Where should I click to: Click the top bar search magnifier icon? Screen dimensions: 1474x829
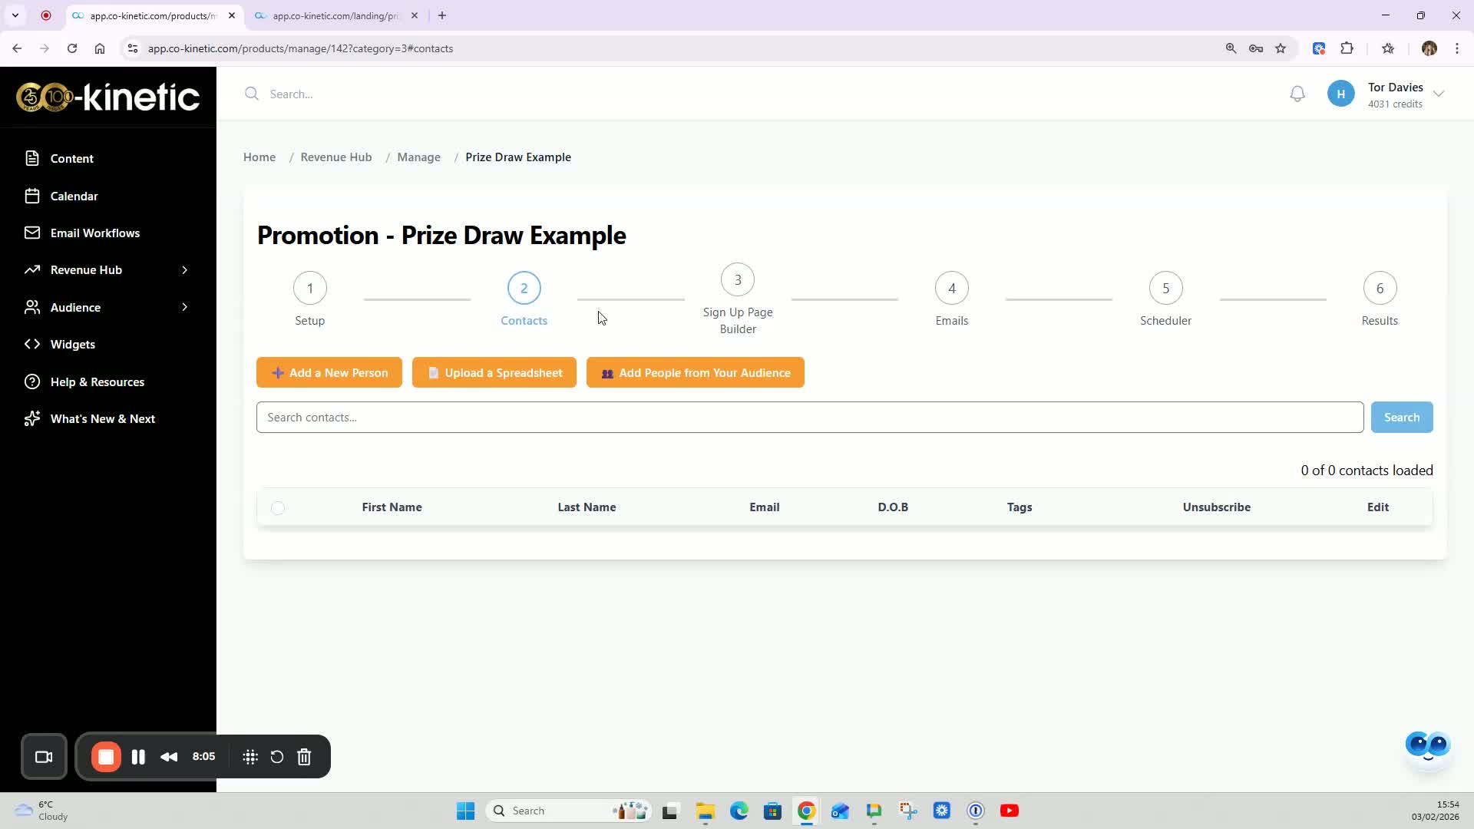click(x=252, y=94)
